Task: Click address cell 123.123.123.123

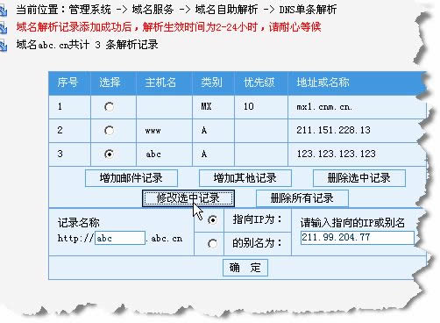Action: tap(337, 154)
